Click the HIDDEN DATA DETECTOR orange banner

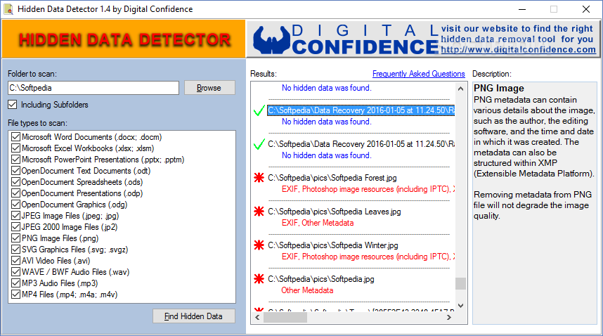124,39
